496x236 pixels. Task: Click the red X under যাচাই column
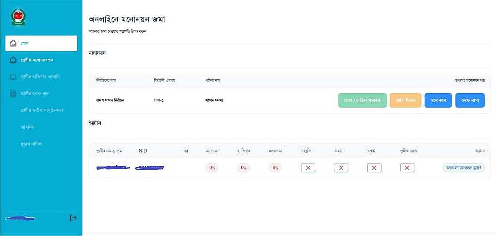pyautogui.click(x=341, y=168)
